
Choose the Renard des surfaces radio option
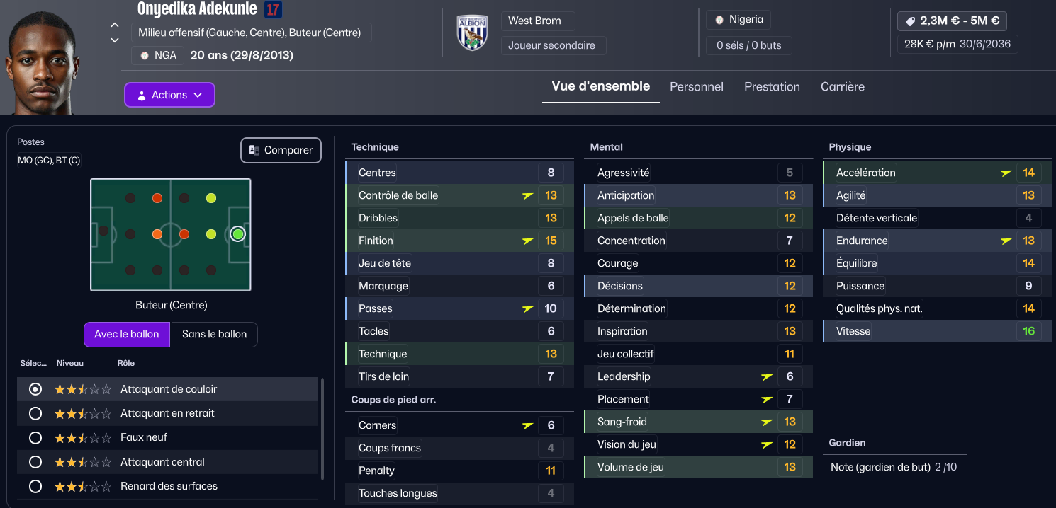pos(35,487)
